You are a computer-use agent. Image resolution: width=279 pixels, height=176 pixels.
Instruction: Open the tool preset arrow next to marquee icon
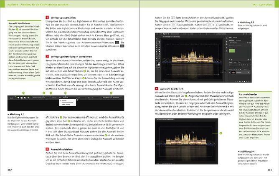(14, 98)
